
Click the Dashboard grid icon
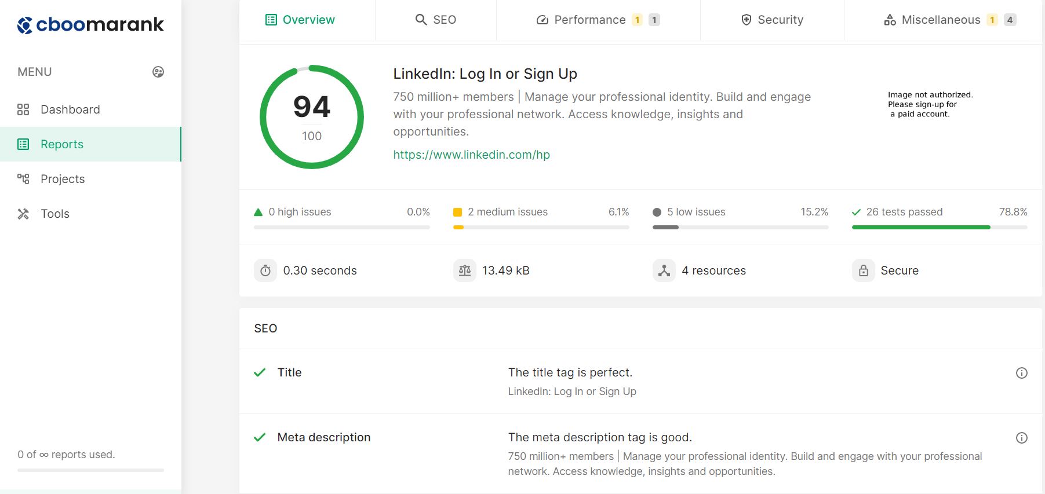point(23,109)
